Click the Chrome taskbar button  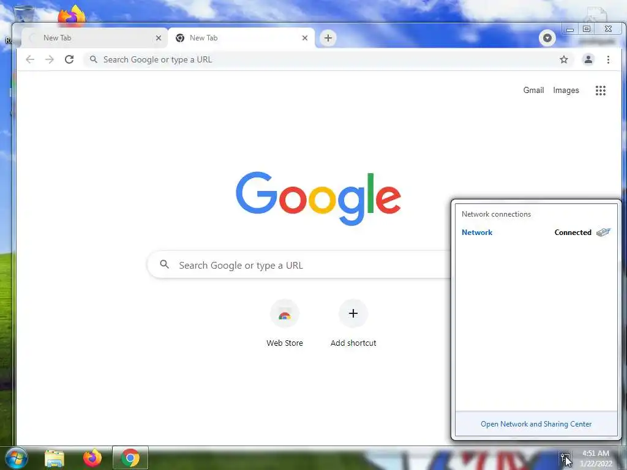click(x=130, y=458)
